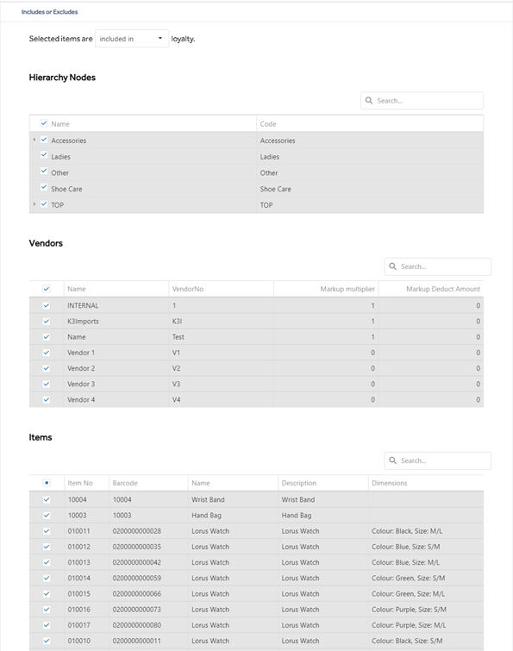This screenshot has width=513, height=651.
Task: Focus the Hierarchy Nodes search field
Action: (x=422, y=101)
